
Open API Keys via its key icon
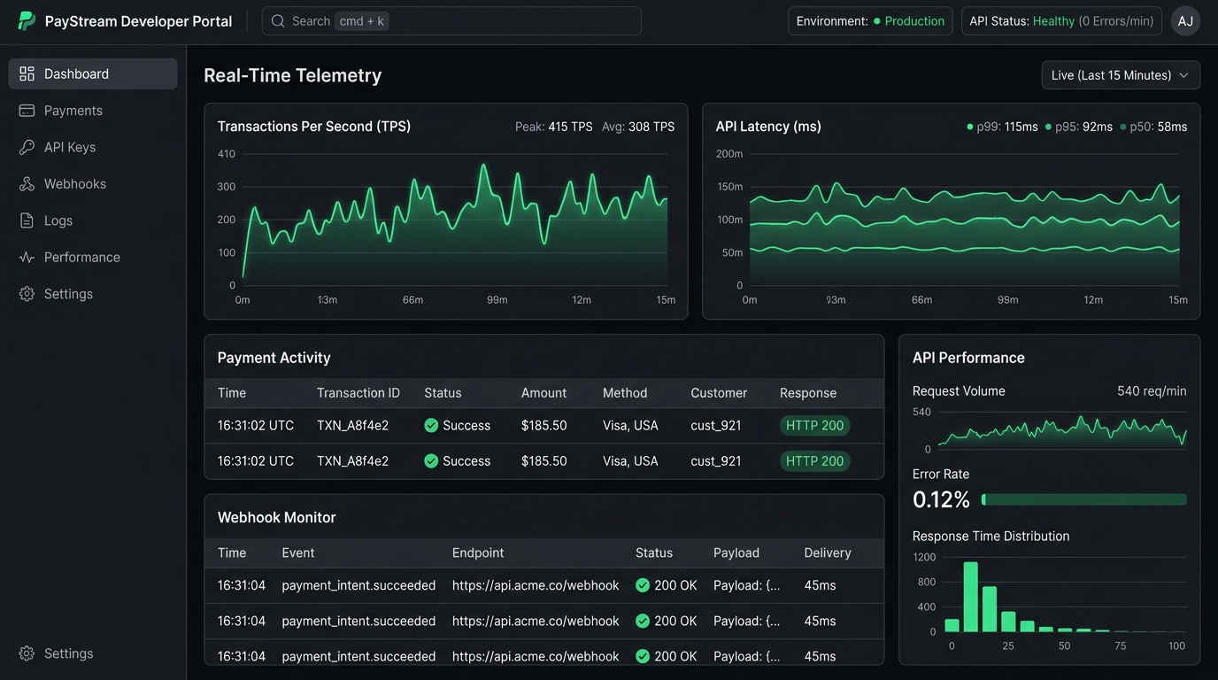pos(27,147)
